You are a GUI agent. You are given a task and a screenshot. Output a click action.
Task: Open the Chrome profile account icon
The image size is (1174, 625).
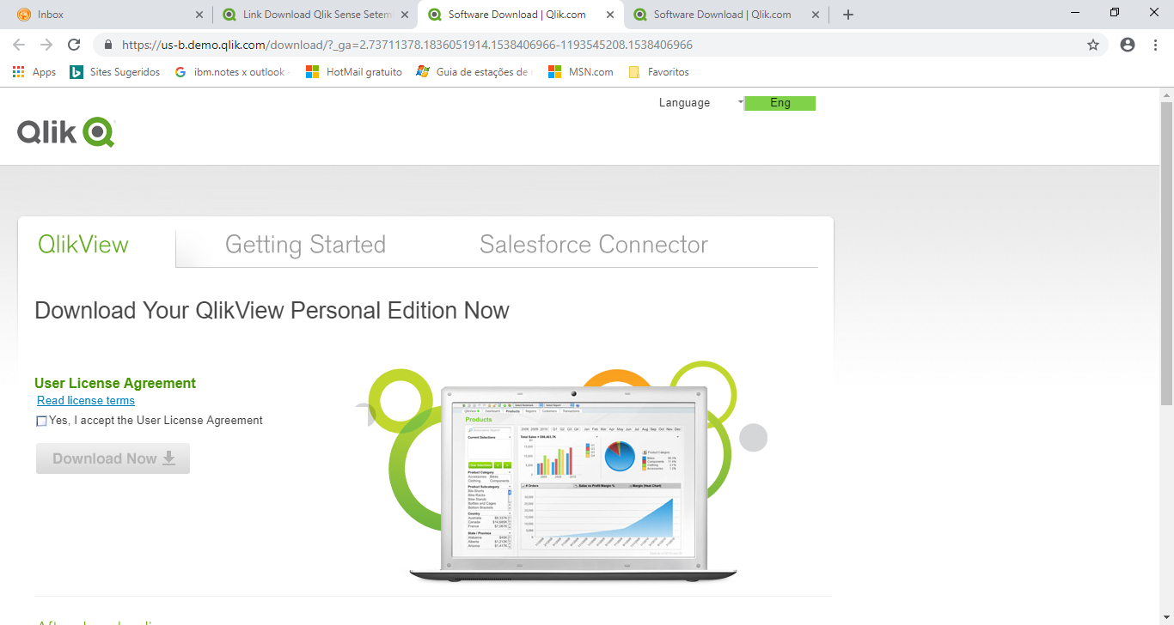pos(1128,45)
